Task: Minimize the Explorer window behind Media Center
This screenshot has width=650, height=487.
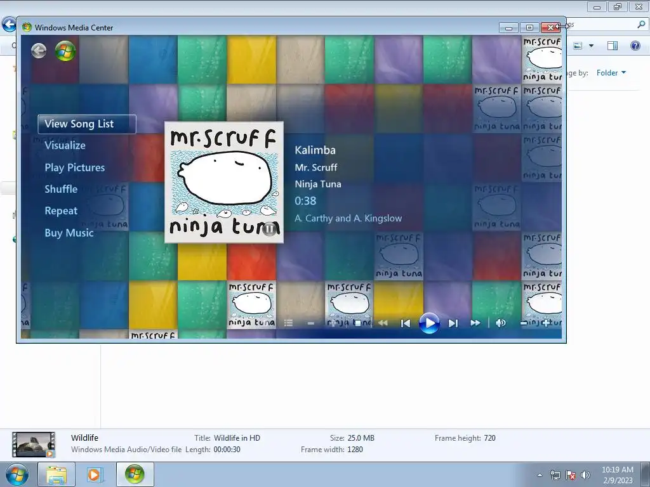Action: coord(597,6)
